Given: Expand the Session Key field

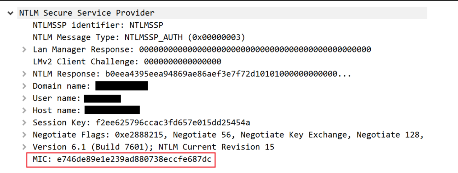Looking at the screenshot, I should click(x=25, y=123).
